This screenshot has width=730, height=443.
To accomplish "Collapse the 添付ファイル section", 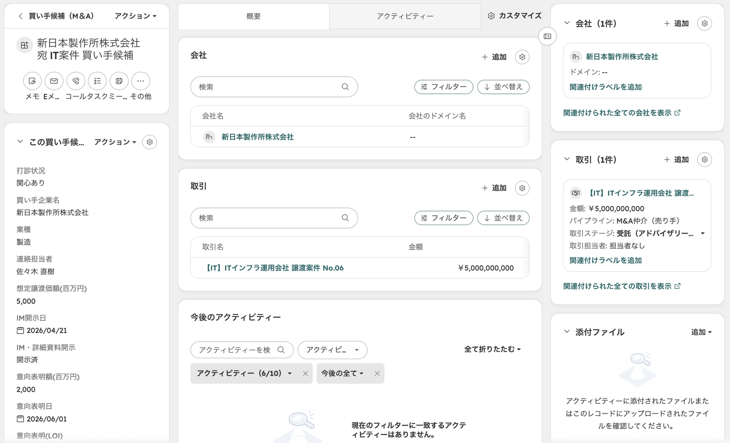I will [567, 332].
